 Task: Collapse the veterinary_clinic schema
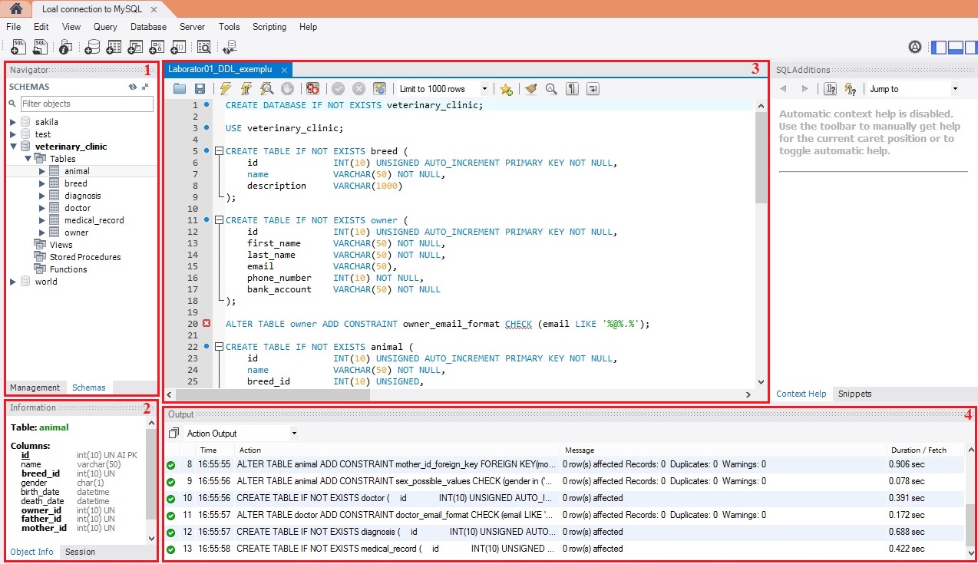13,147
